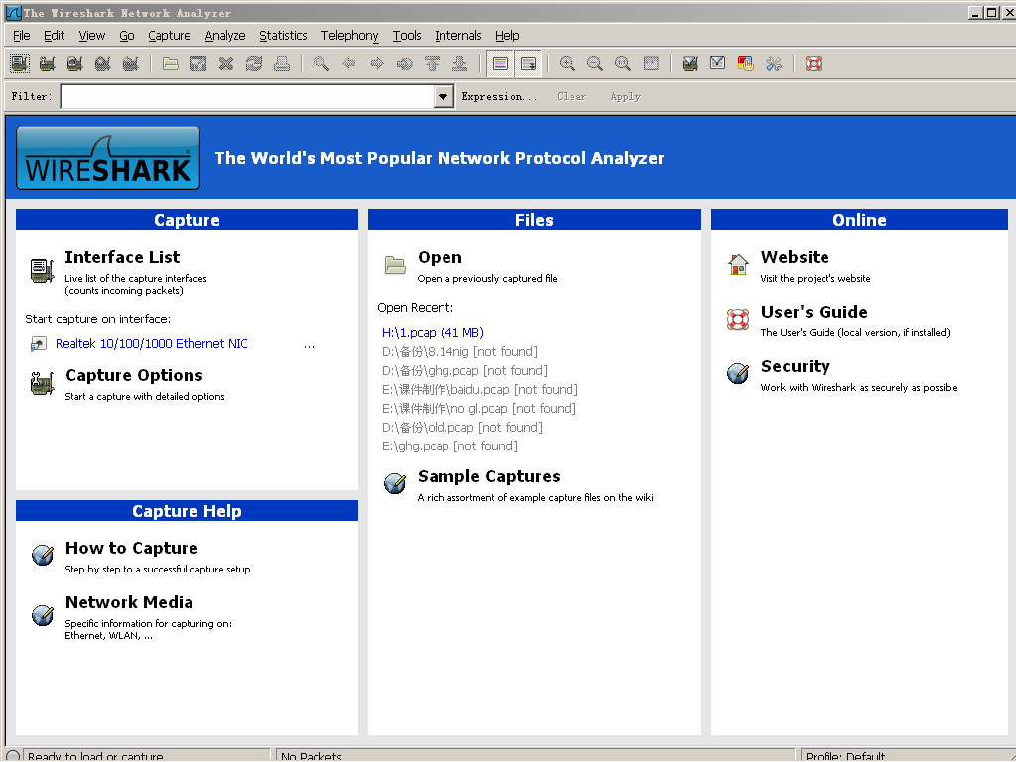Start a new live capture from toolbar
Viewport: 1016px width, 762px height.
pos(74,63)
